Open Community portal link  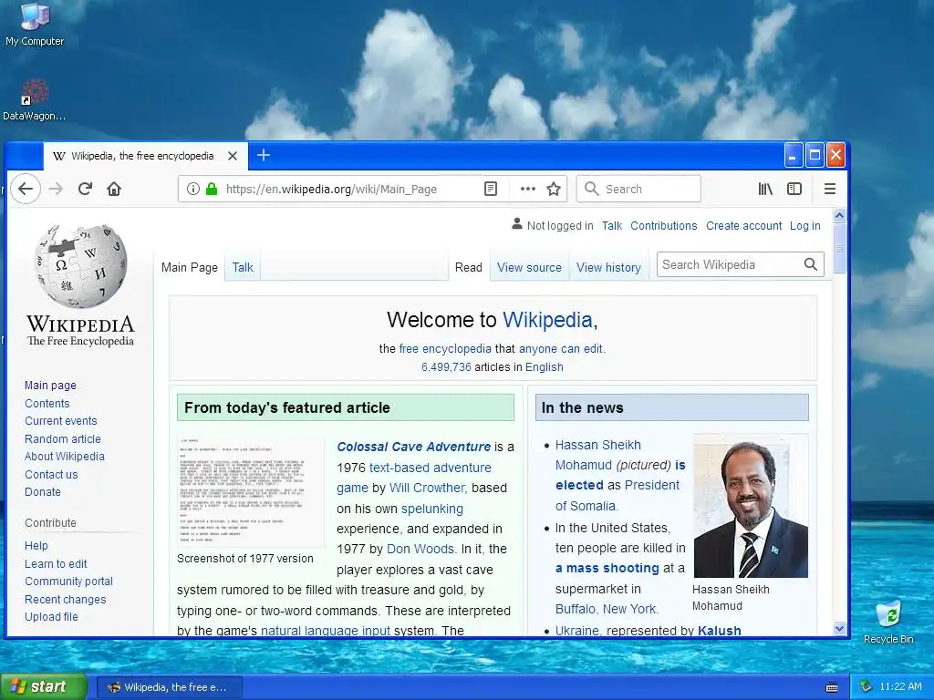tap(68, 581)
